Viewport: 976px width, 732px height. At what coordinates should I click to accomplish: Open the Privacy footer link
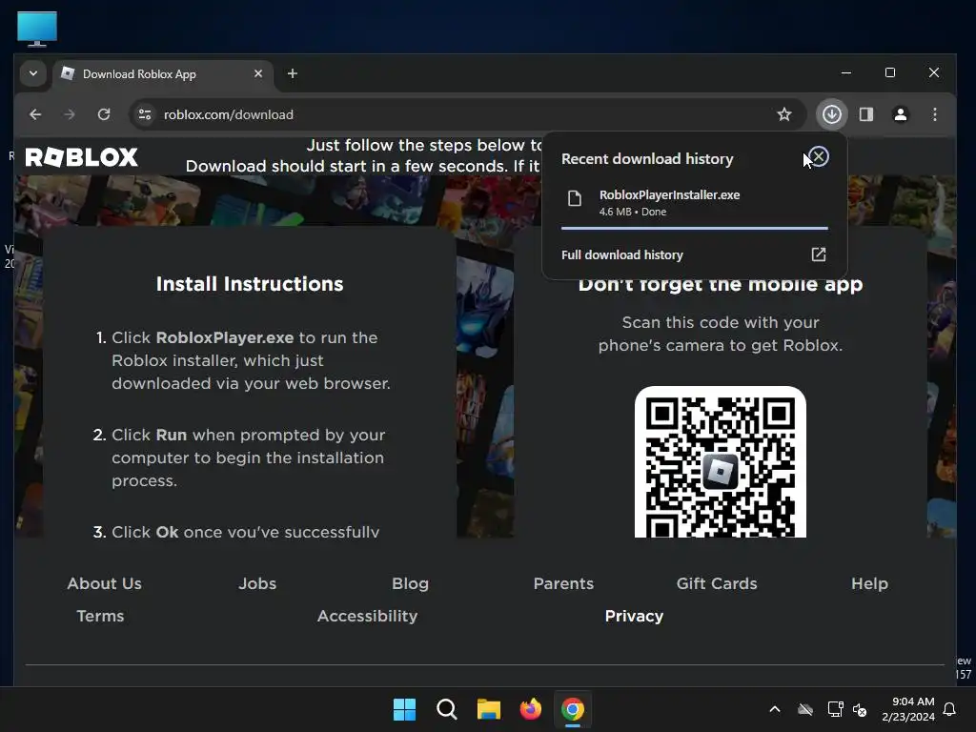634,617
